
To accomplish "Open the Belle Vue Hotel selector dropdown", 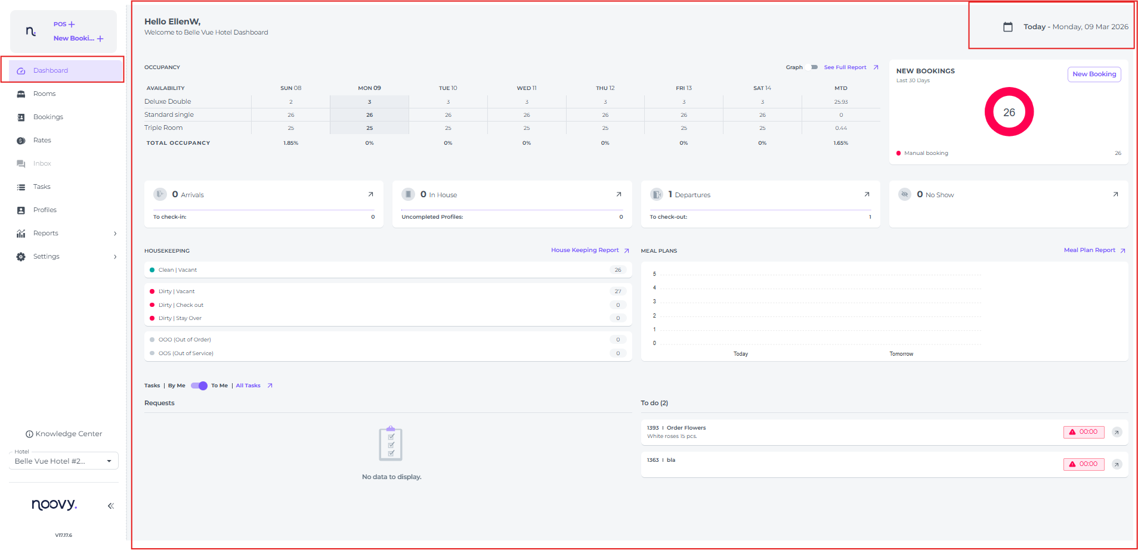I will coord(109,461).
